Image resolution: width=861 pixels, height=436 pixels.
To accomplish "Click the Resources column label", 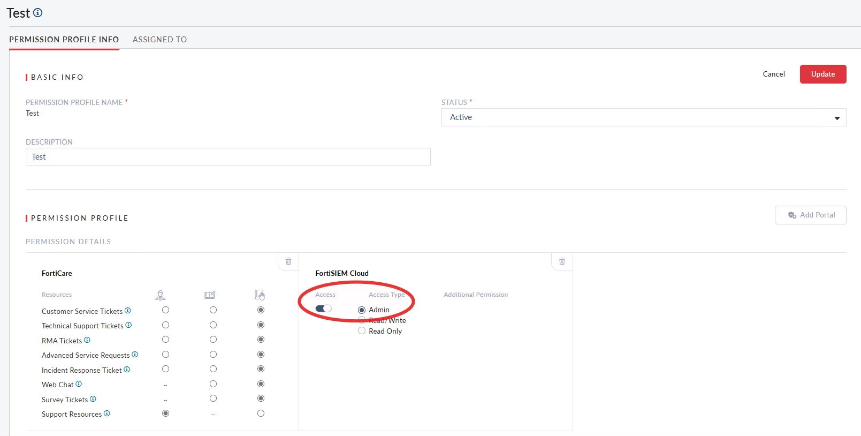I will (57, 295).
